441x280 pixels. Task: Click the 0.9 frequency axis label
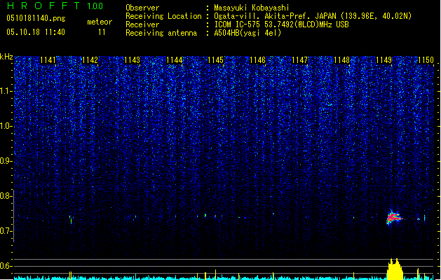6,161
